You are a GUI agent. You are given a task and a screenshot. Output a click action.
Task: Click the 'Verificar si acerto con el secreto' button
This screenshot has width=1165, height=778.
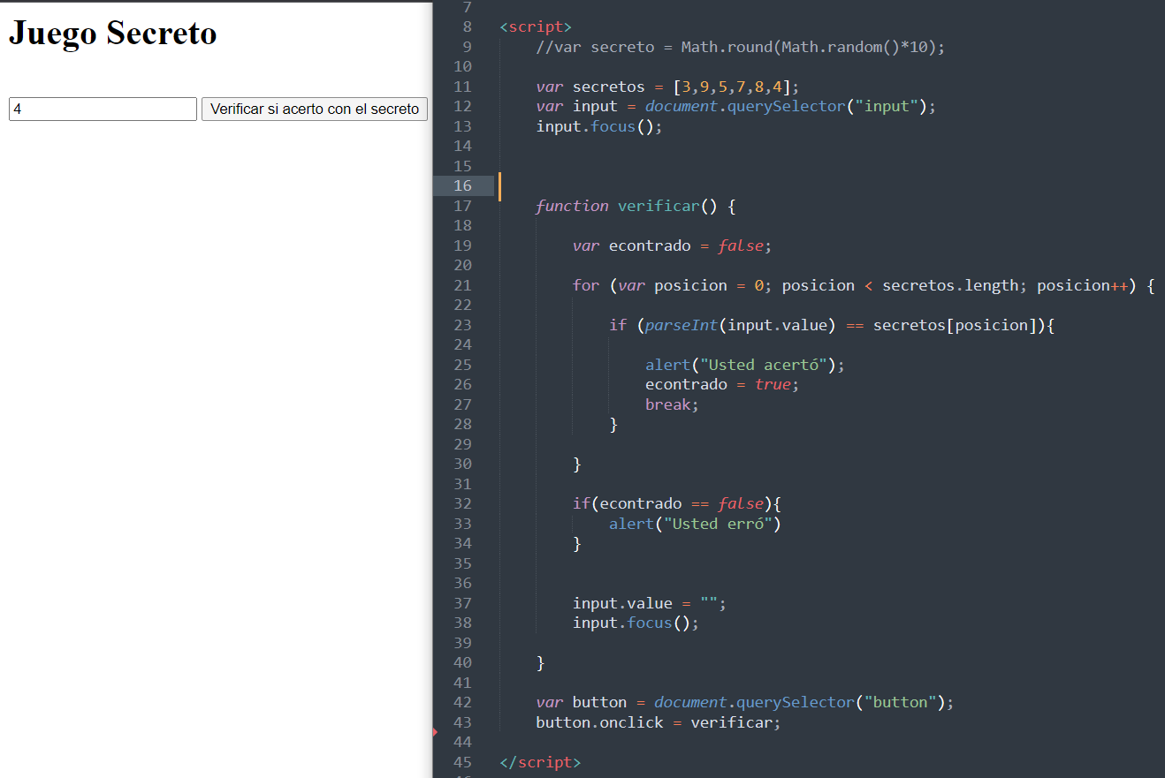coord(315,109)
